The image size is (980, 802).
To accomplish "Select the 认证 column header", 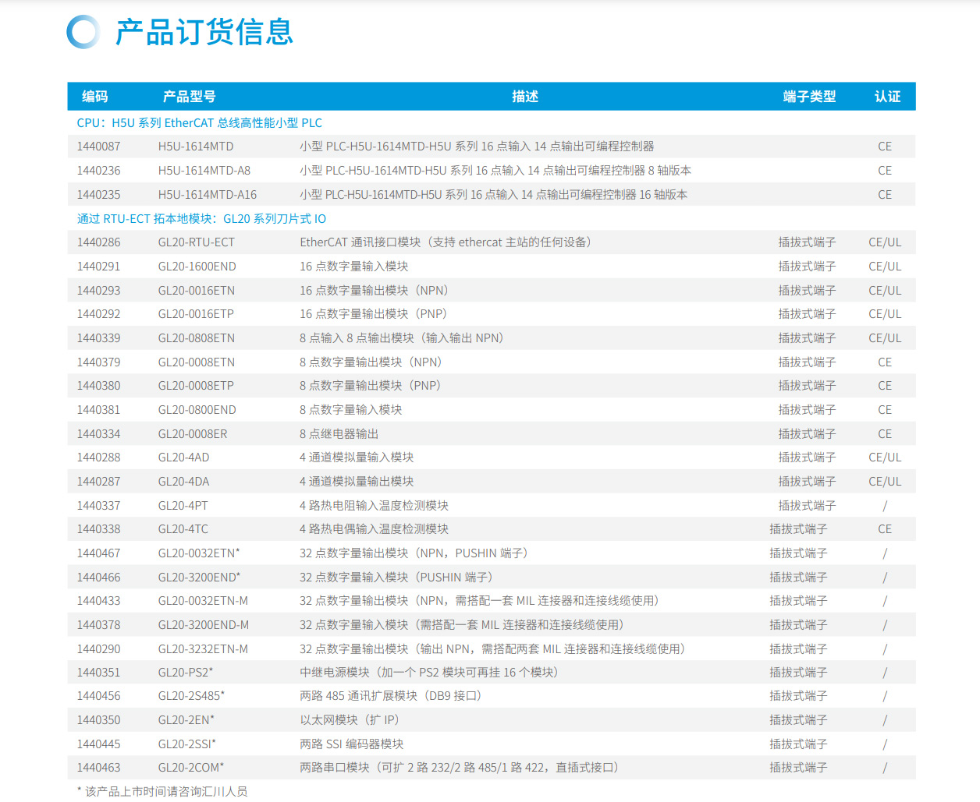I will (x=887, y=97).
